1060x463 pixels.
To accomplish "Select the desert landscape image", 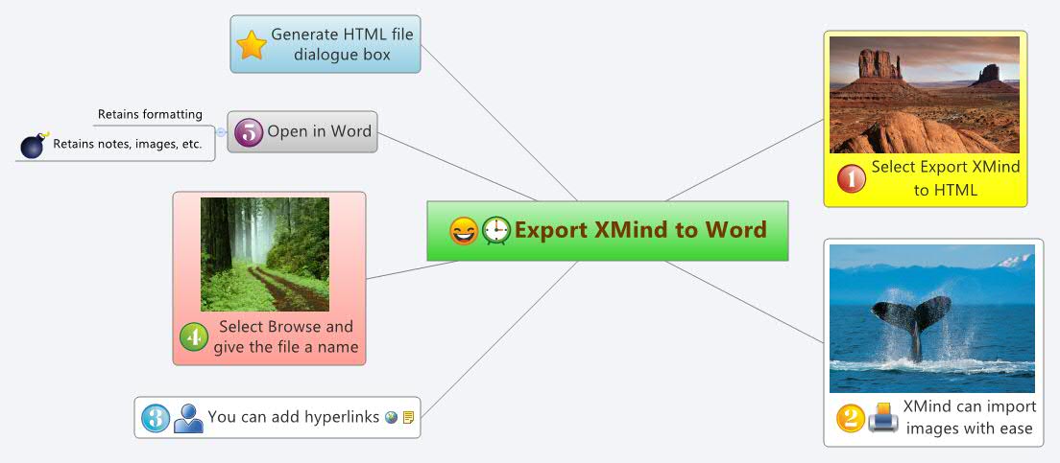I will click(924, 94).
